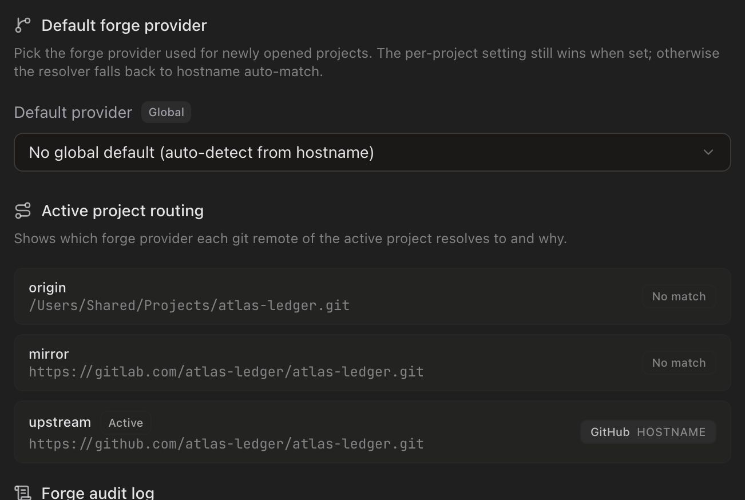
Task: Select the mirror remote row
Action: click(x=372, y=363)
